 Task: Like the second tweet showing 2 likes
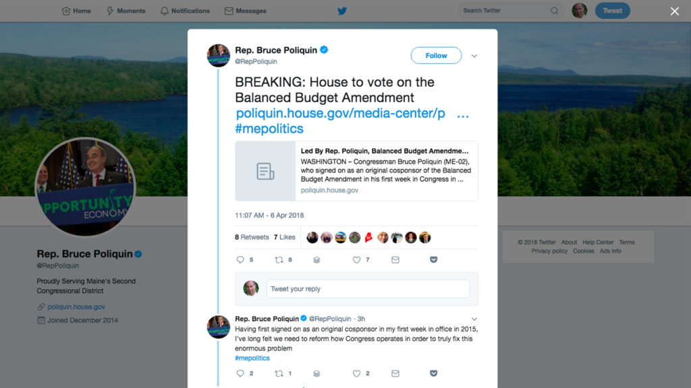coord(356,373)
